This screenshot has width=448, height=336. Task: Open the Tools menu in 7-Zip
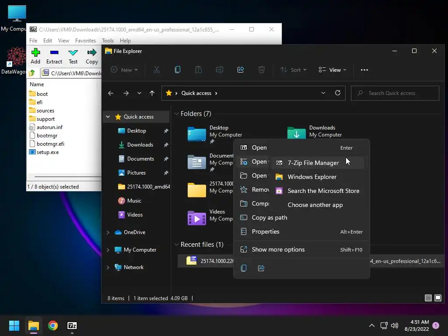pyautogui.click(x=108, y=41)
